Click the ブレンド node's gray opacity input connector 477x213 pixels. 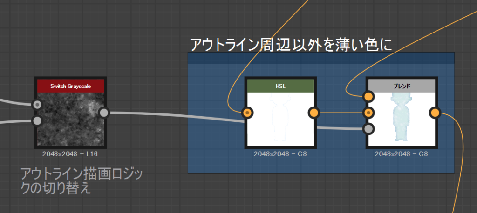pos(368,128)
